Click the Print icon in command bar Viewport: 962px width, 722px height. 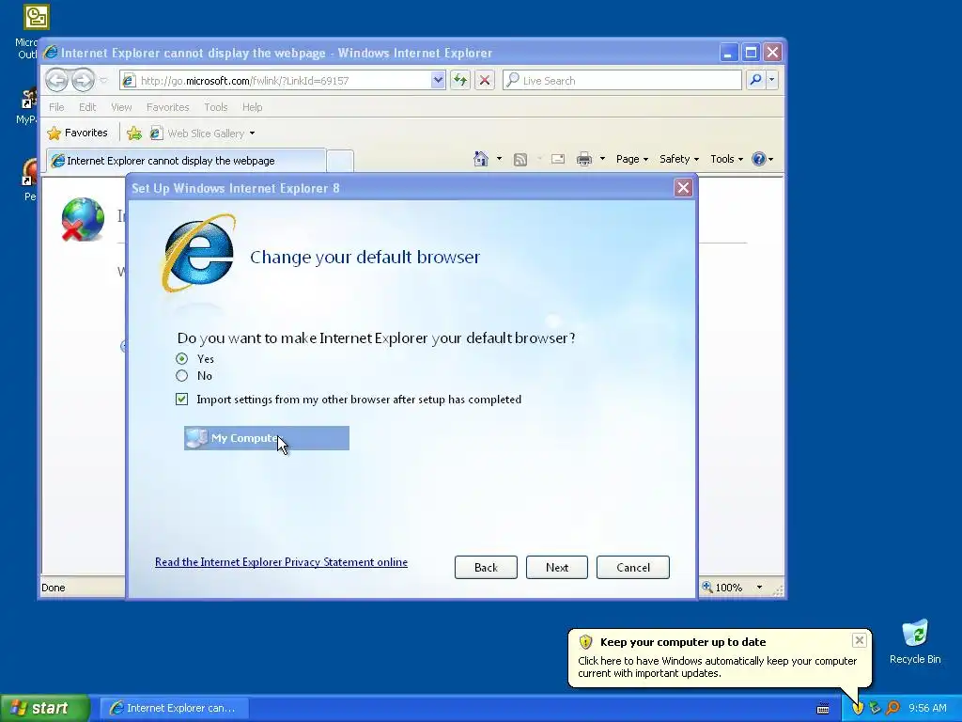584,159
